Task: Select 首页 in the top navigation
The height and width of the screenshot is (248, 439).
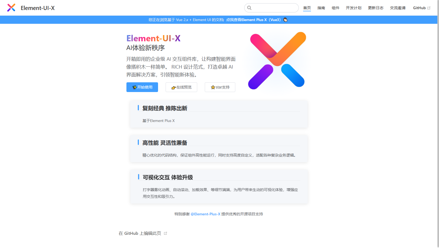Action: pyautogui.click(x=307, y=8)
